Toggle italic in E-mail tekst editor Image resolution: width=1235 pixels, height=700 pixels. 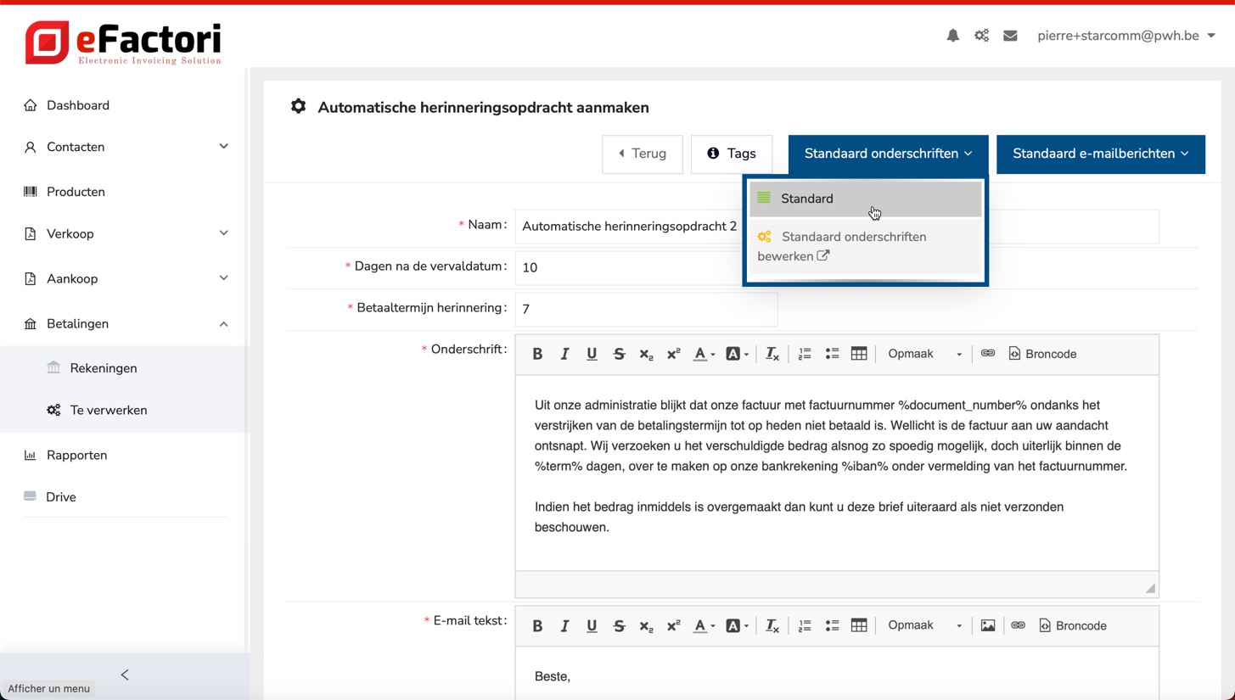click(564, 626)
